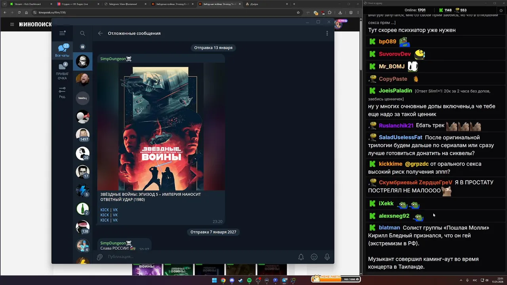Click the archive icon above the chat list
Viewport: 507px width, 285px height.
pyautogui.click(x=82, y=47)
